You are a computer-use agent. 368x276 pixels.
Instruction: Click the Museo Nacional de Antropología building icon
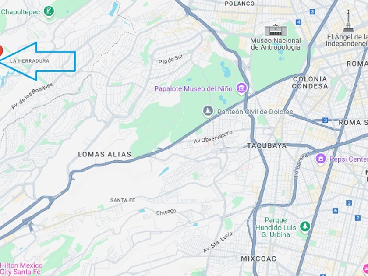[x=276, y=30]
